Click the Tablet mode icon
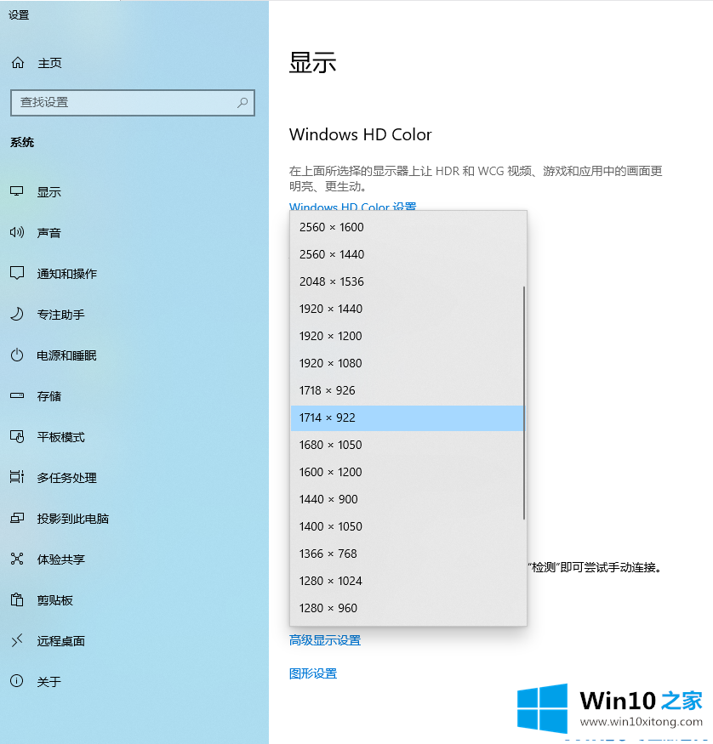This screenshot has height=744, width=713. pos(17,436)
